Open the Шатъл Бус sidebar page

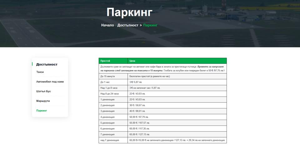click(43, 91)
